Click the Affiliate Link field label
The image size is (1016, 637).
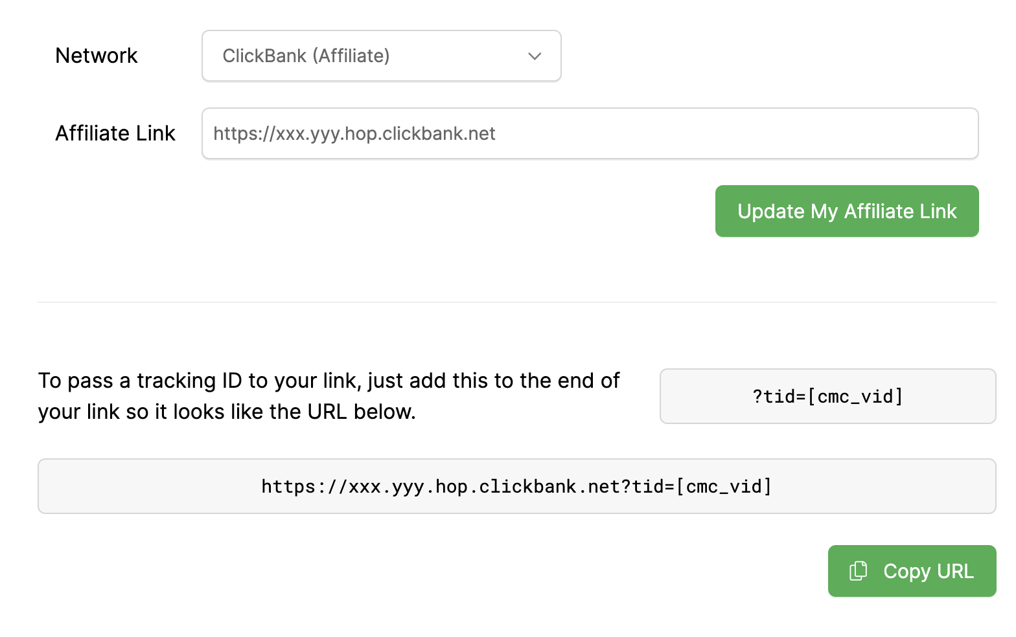115,133
